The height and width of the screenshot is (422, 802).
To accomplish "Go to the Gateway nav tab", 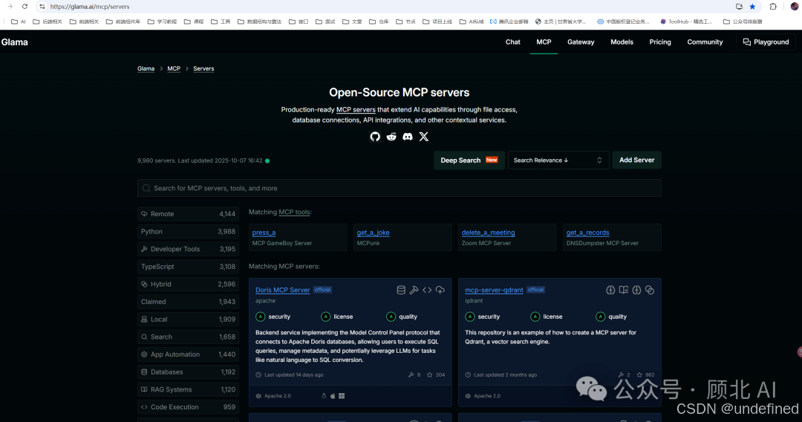I will (581, 42).
